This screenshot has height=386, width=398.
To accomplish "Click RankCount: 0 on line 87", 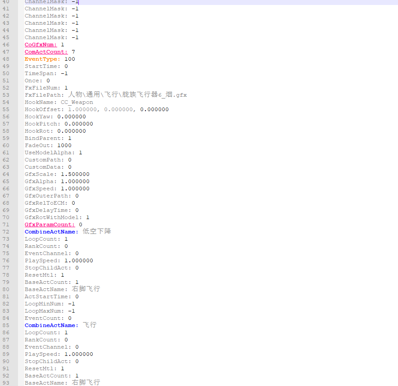I will coord(46,340).
